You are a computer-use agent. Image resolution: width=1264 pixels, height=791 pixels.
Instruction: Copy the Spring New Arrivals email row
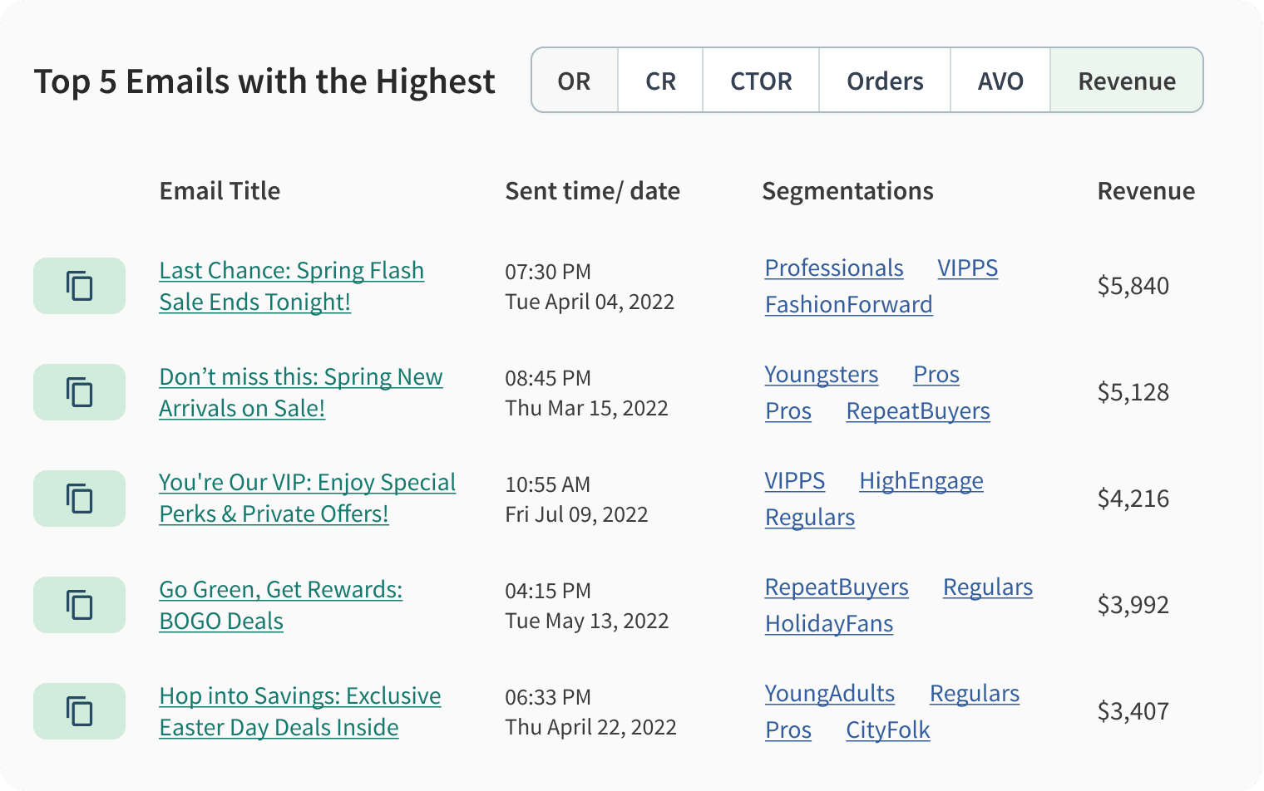pyautogui.click(x=79, y=392)
